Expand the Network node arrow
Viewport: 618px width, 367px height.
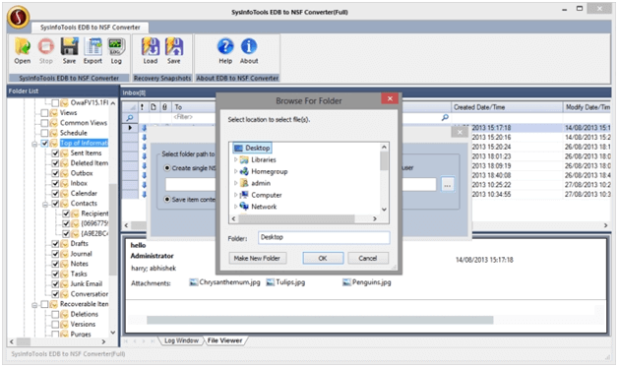click(236, 207)
